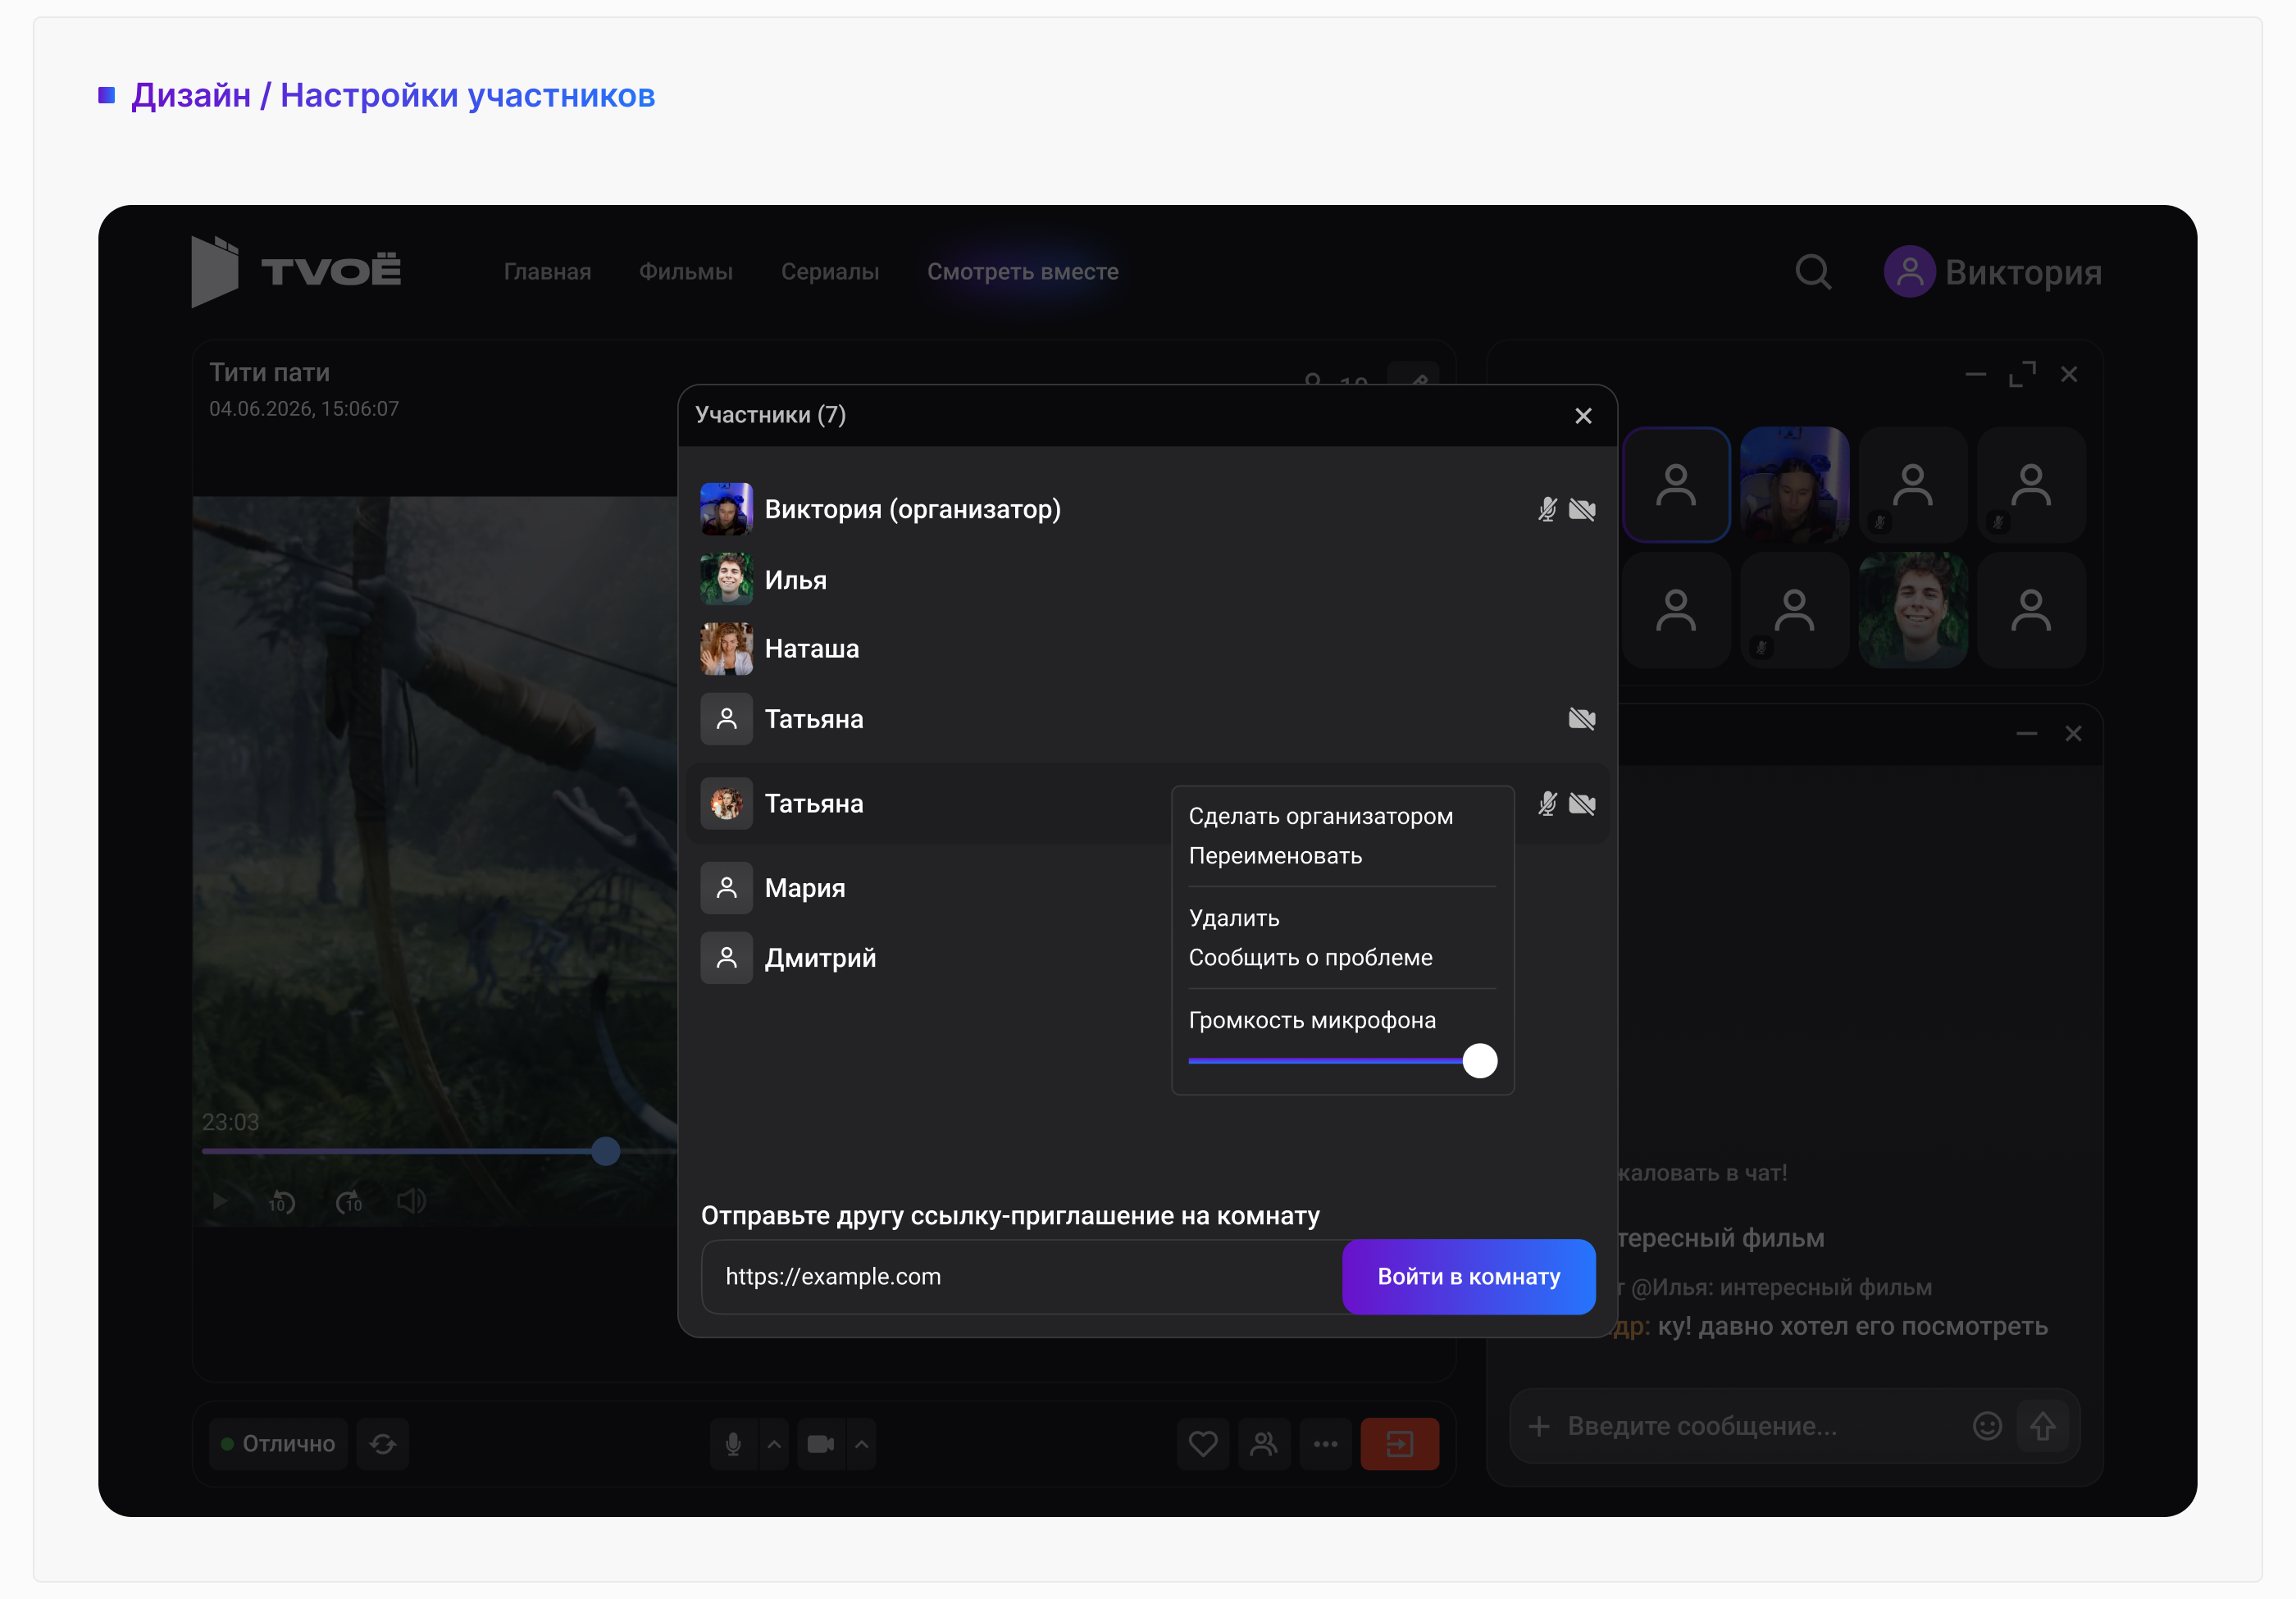
Task: Open participants icon in bottom bar
Action: pyautogui.click(x=1264, y=1444)
